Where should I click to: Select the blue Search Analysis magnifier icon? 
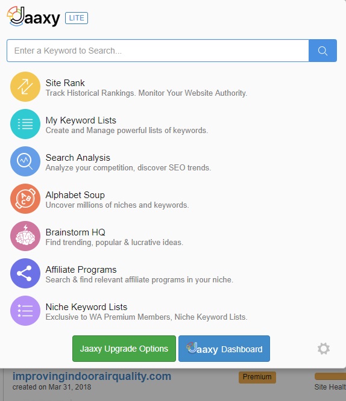[25, 161]
